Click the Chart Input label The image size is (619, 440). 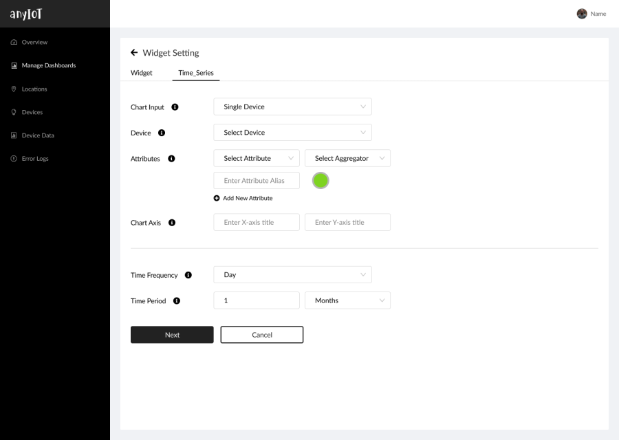[147, 107]
